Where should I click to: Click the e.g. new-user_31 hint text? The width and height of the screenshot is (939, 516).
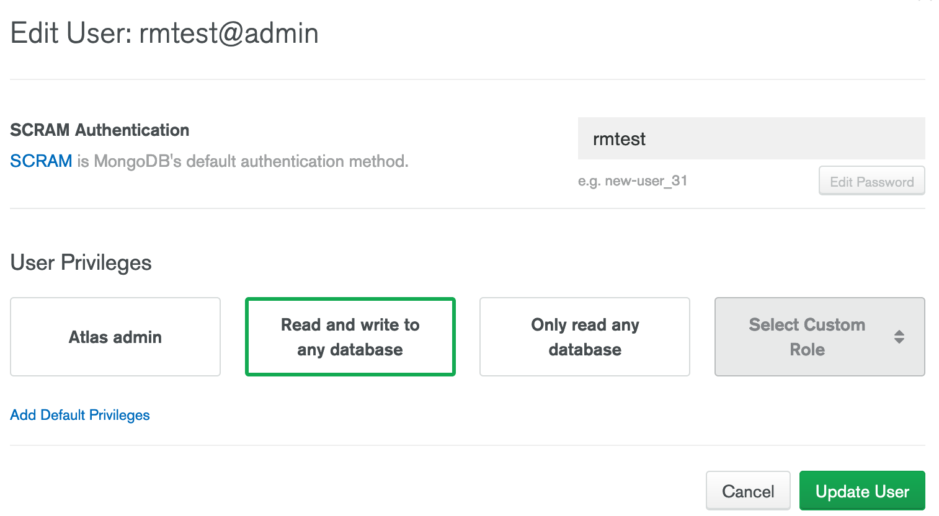(x=633, y=181)
